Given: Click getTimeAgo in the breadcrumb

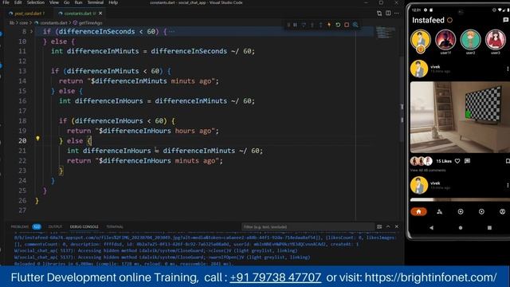Looking at the screenshot, I should click(x=90, y=23).
